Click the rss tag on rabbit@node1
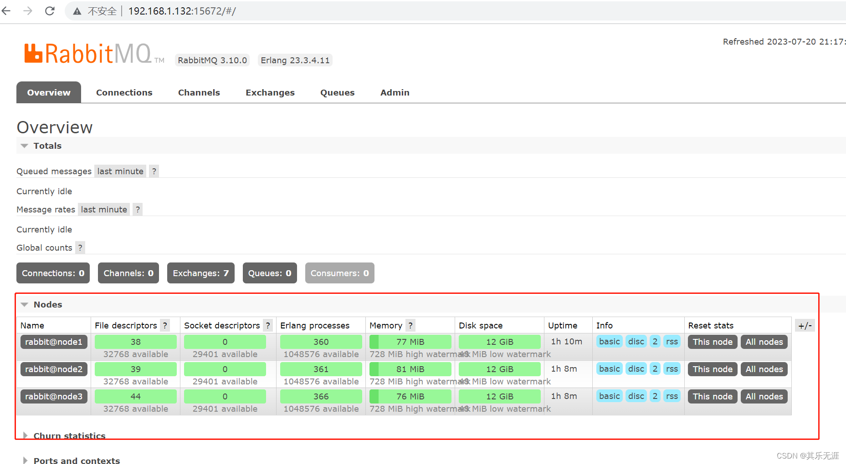 point(672,341)
